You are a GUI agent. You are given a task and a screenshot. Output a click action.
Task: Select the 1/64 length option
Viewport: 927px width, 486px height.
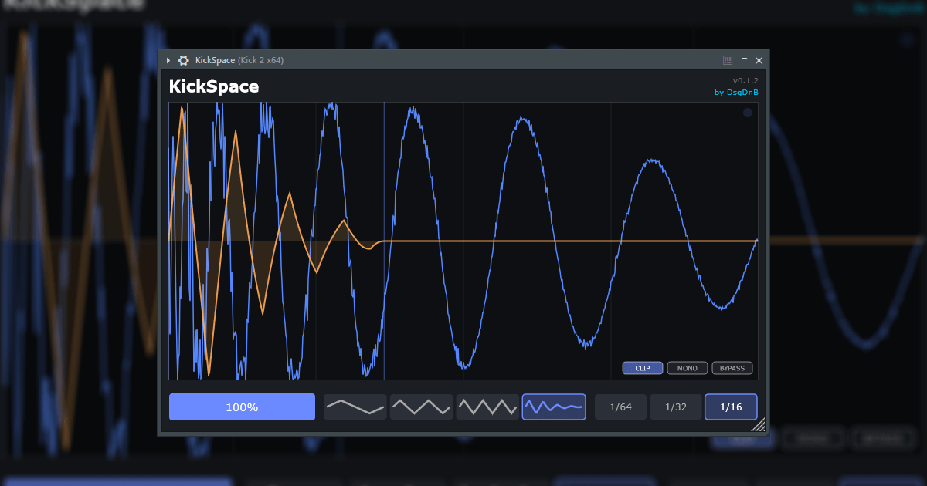(x=620, y=407)
